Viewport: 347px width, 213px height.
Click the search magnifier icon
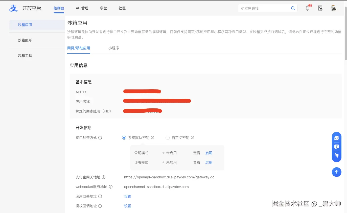click(x=293, y=8)
